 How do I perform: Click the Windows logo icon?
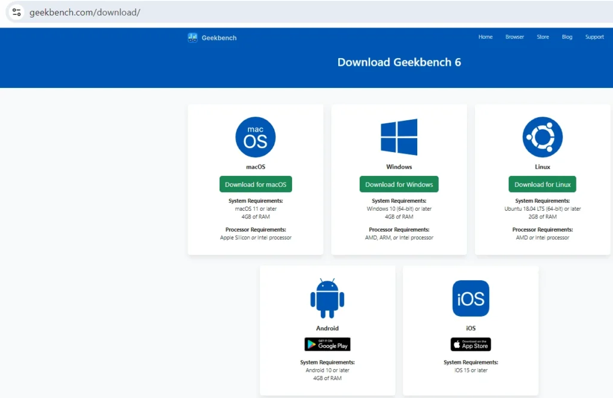click(399, 137)
